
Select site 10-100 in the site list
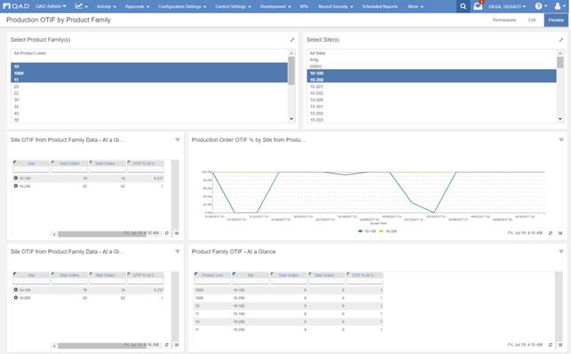click(x=432, y=73)
